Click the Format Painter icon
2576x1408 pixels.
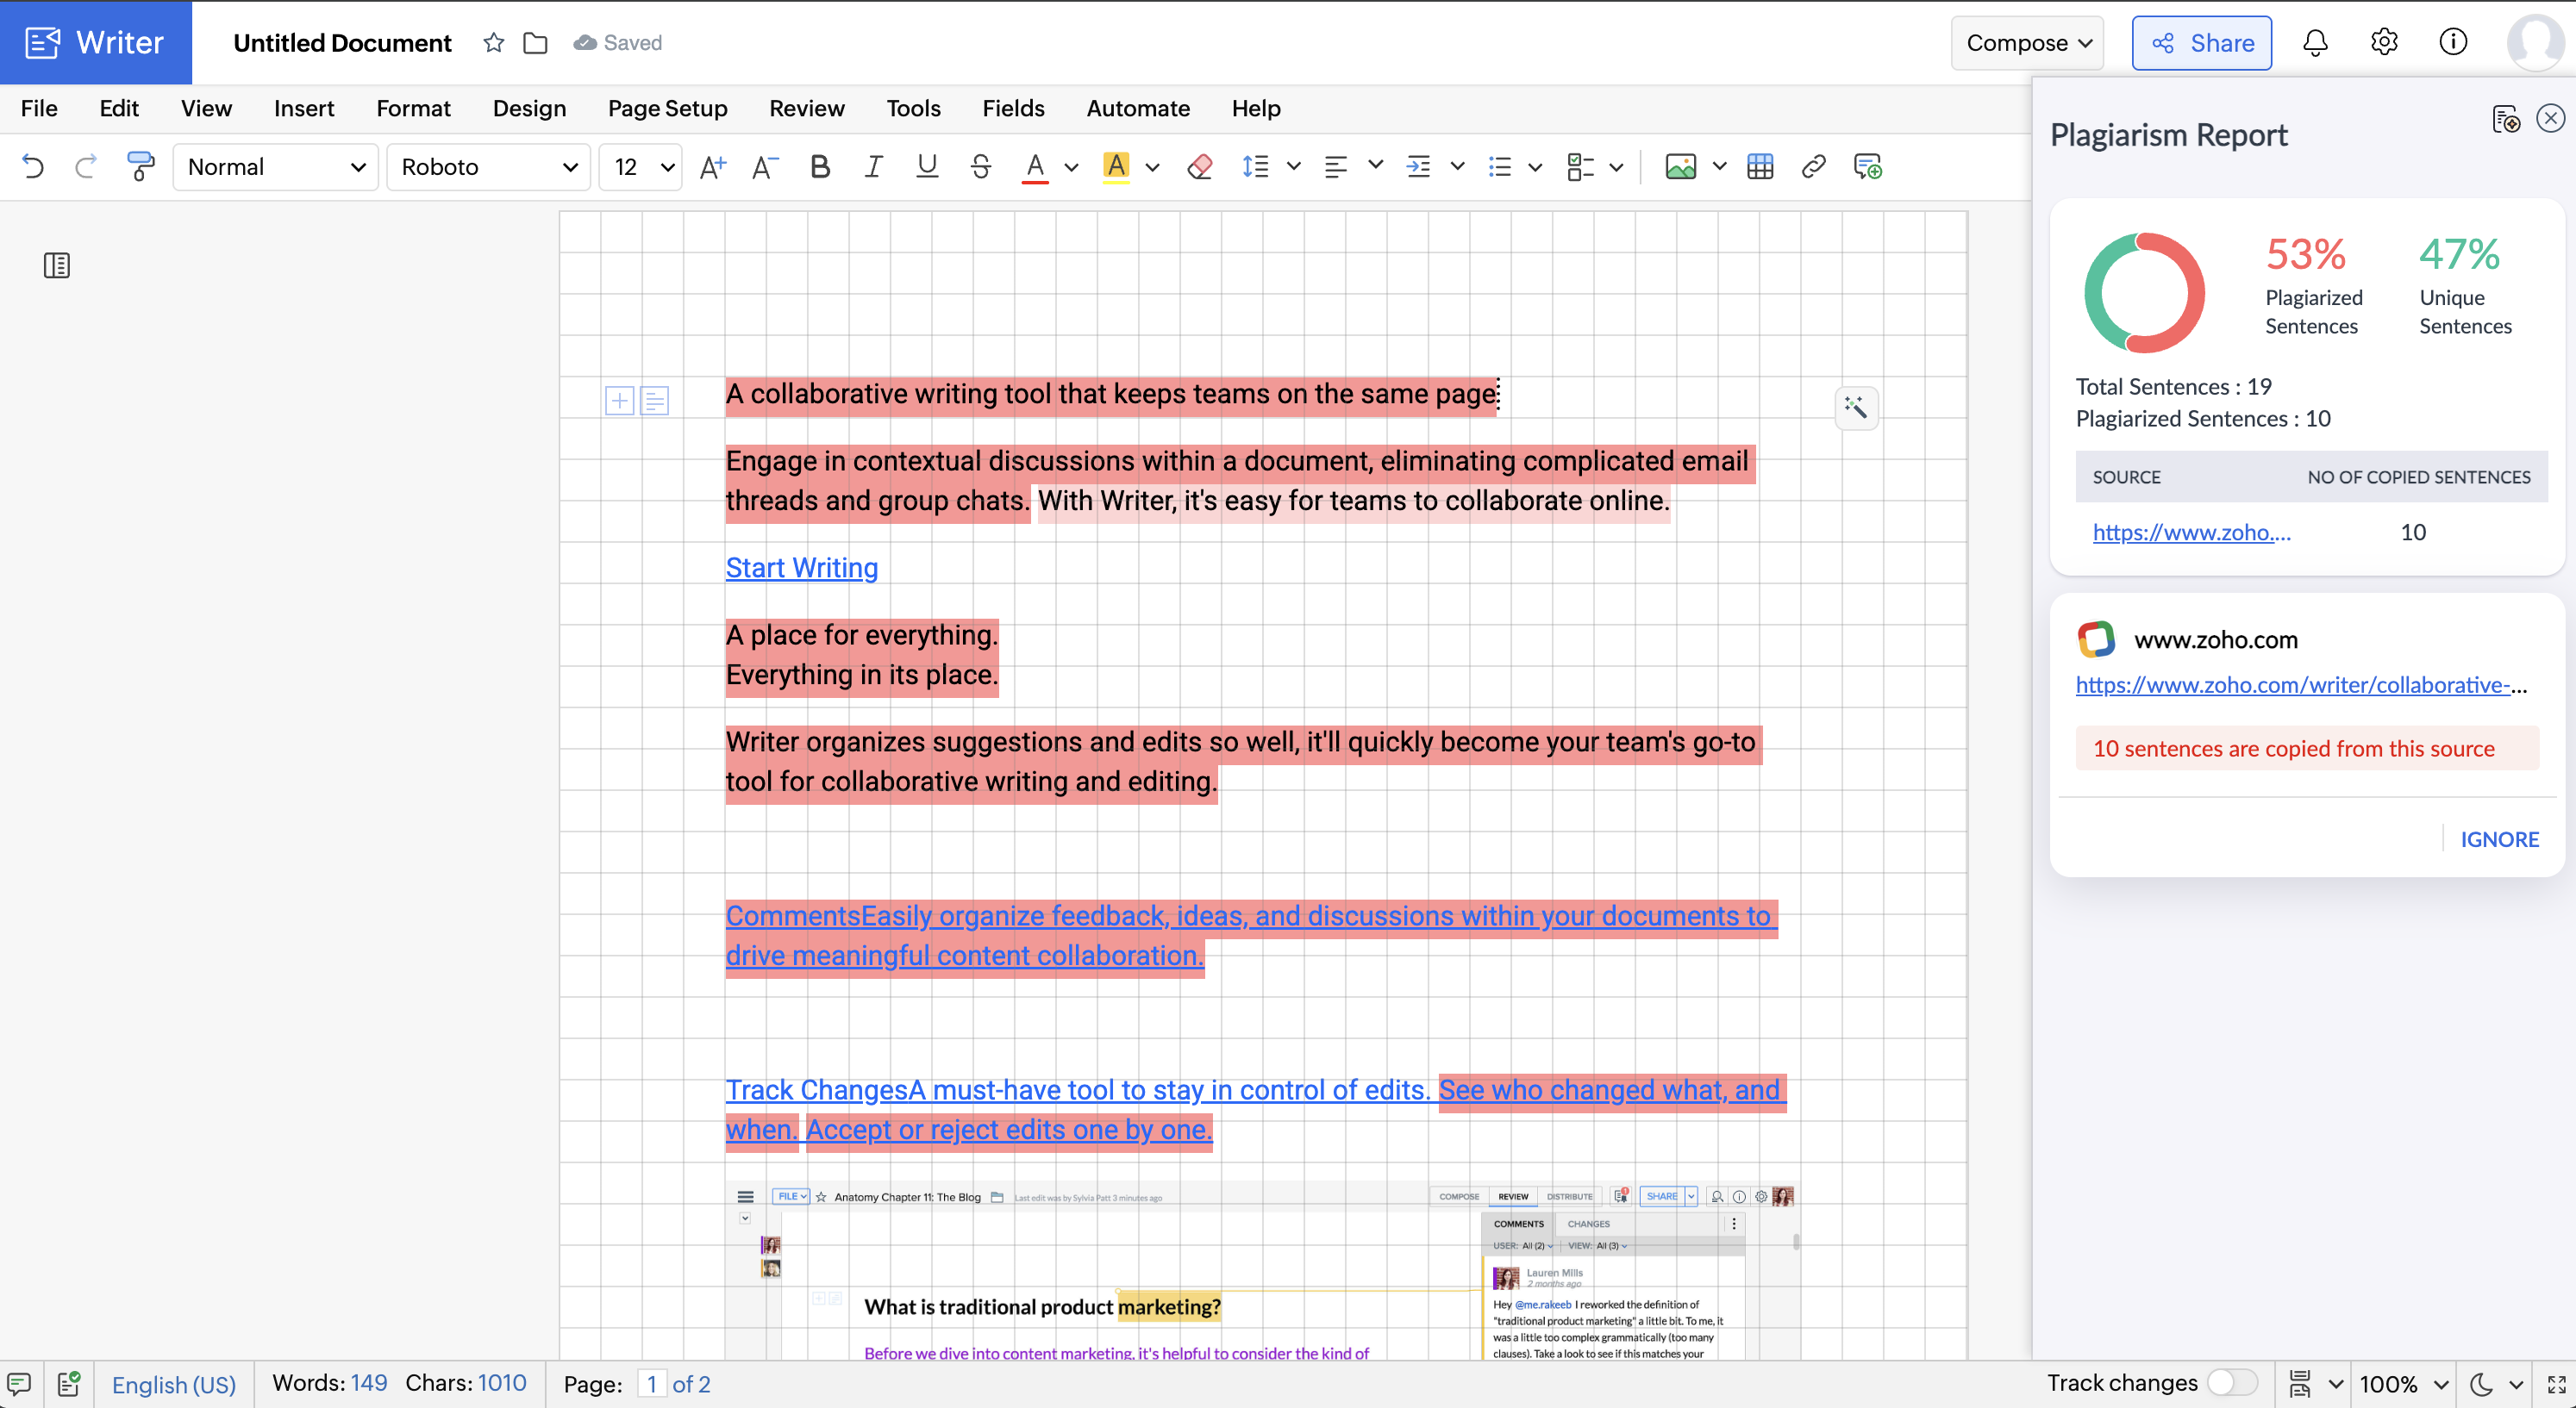click(x=141, y=167)
